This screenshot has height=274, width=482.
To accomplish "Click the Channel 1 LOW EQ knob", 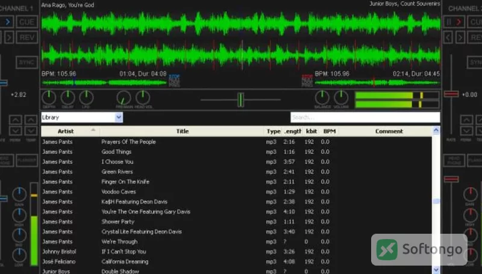I will pyautogui.click(x=19, y=255).
